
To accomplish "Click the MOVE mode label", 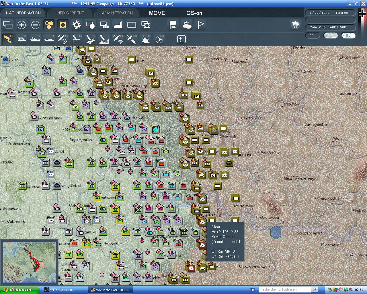I will [x=157, y=13].
